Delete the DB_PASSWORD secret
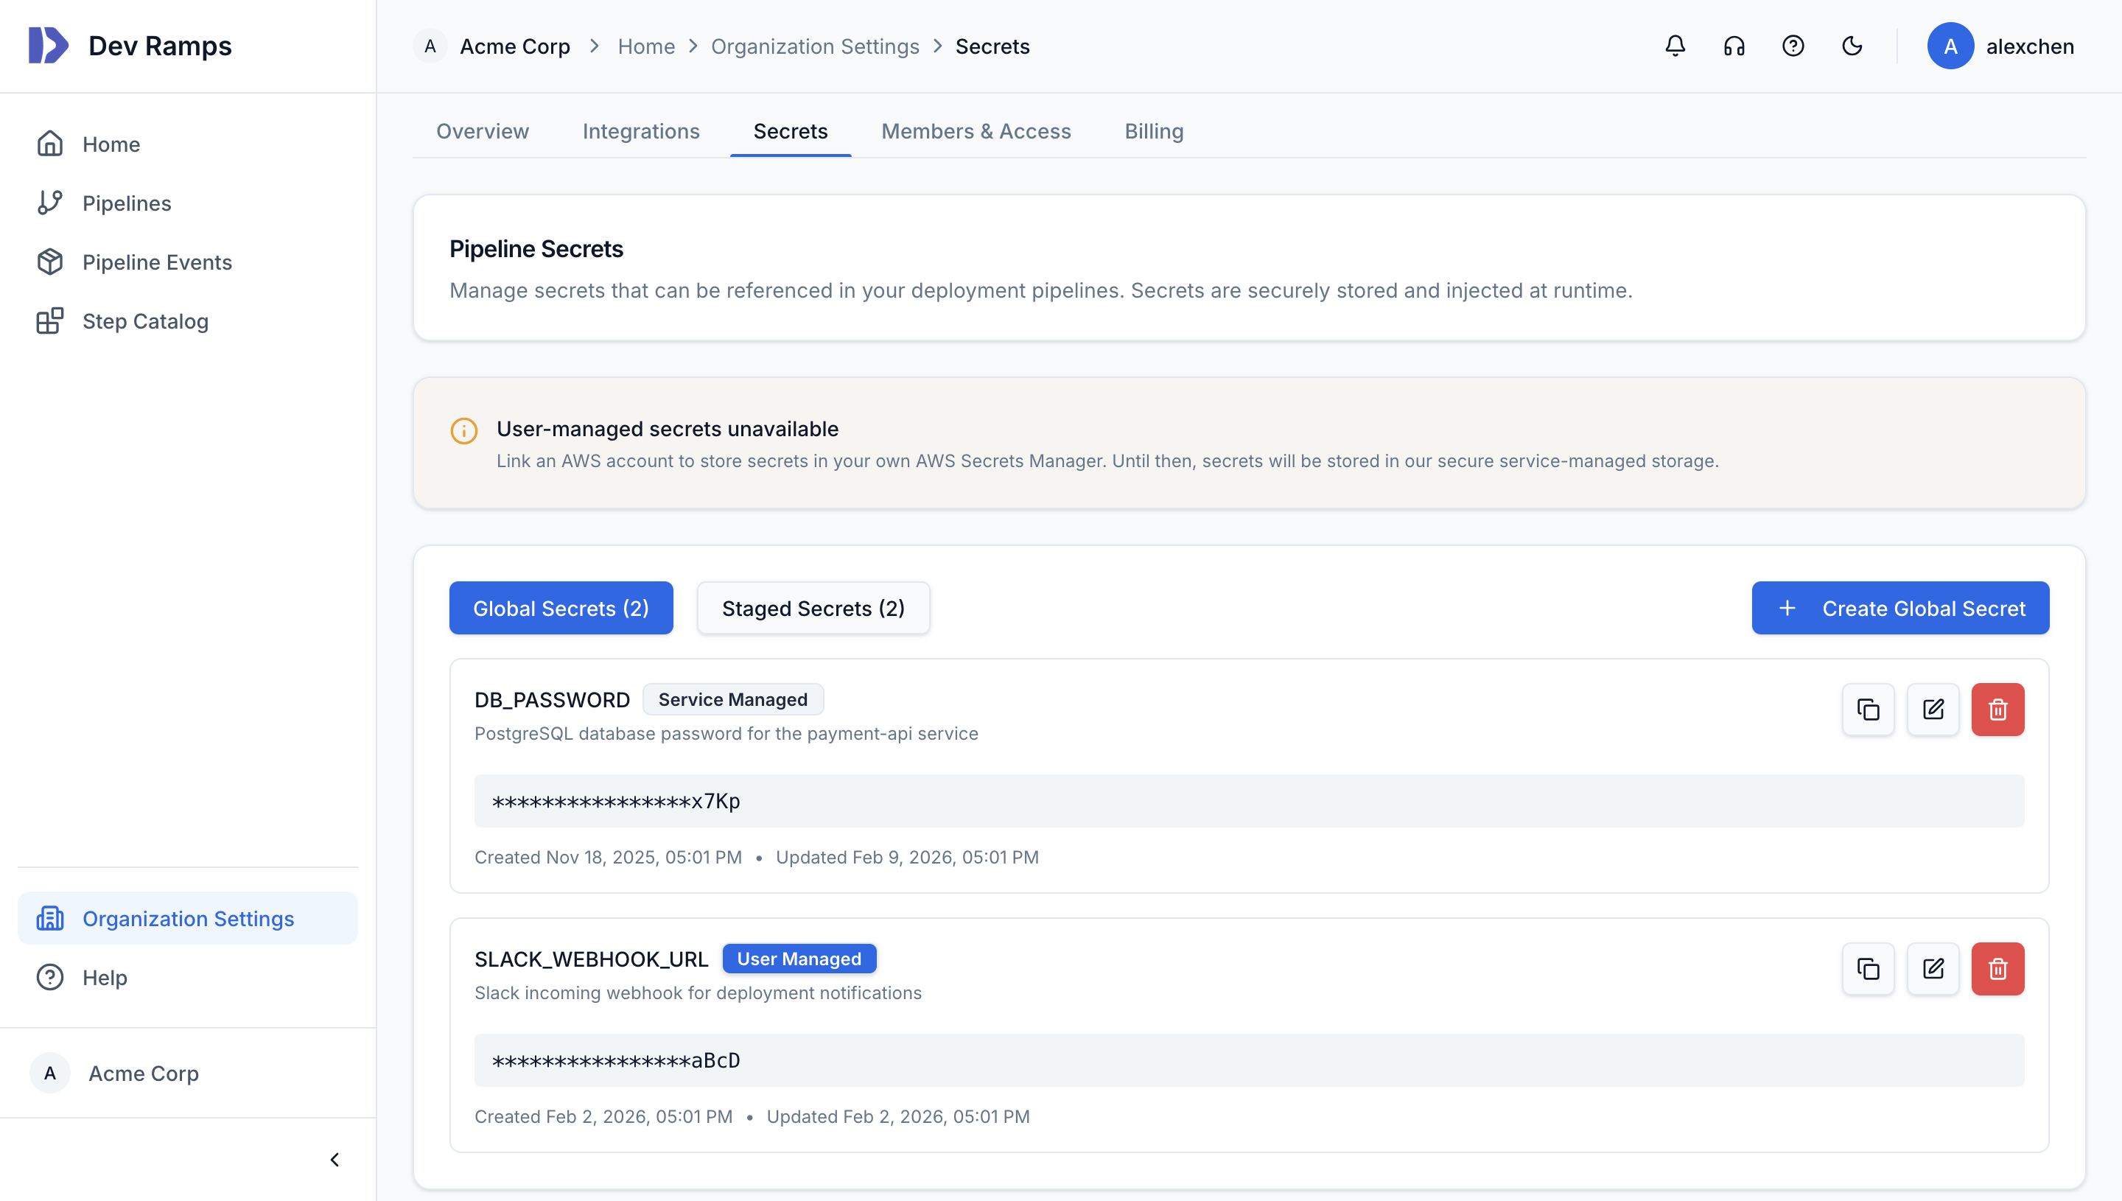The width and height of the screenshot is (2122, 1201). [1997, 709]
